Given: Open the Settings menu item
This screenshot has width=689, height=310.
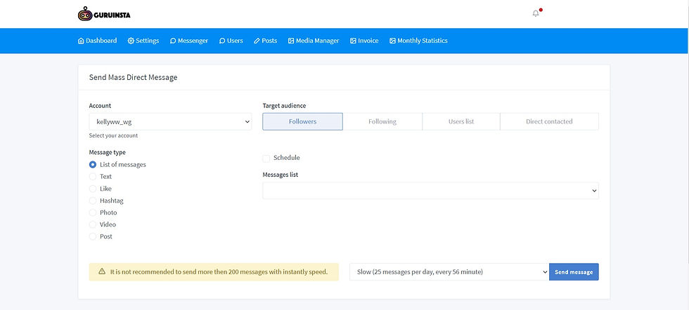Looking at the screenshot, I should 143,41.
